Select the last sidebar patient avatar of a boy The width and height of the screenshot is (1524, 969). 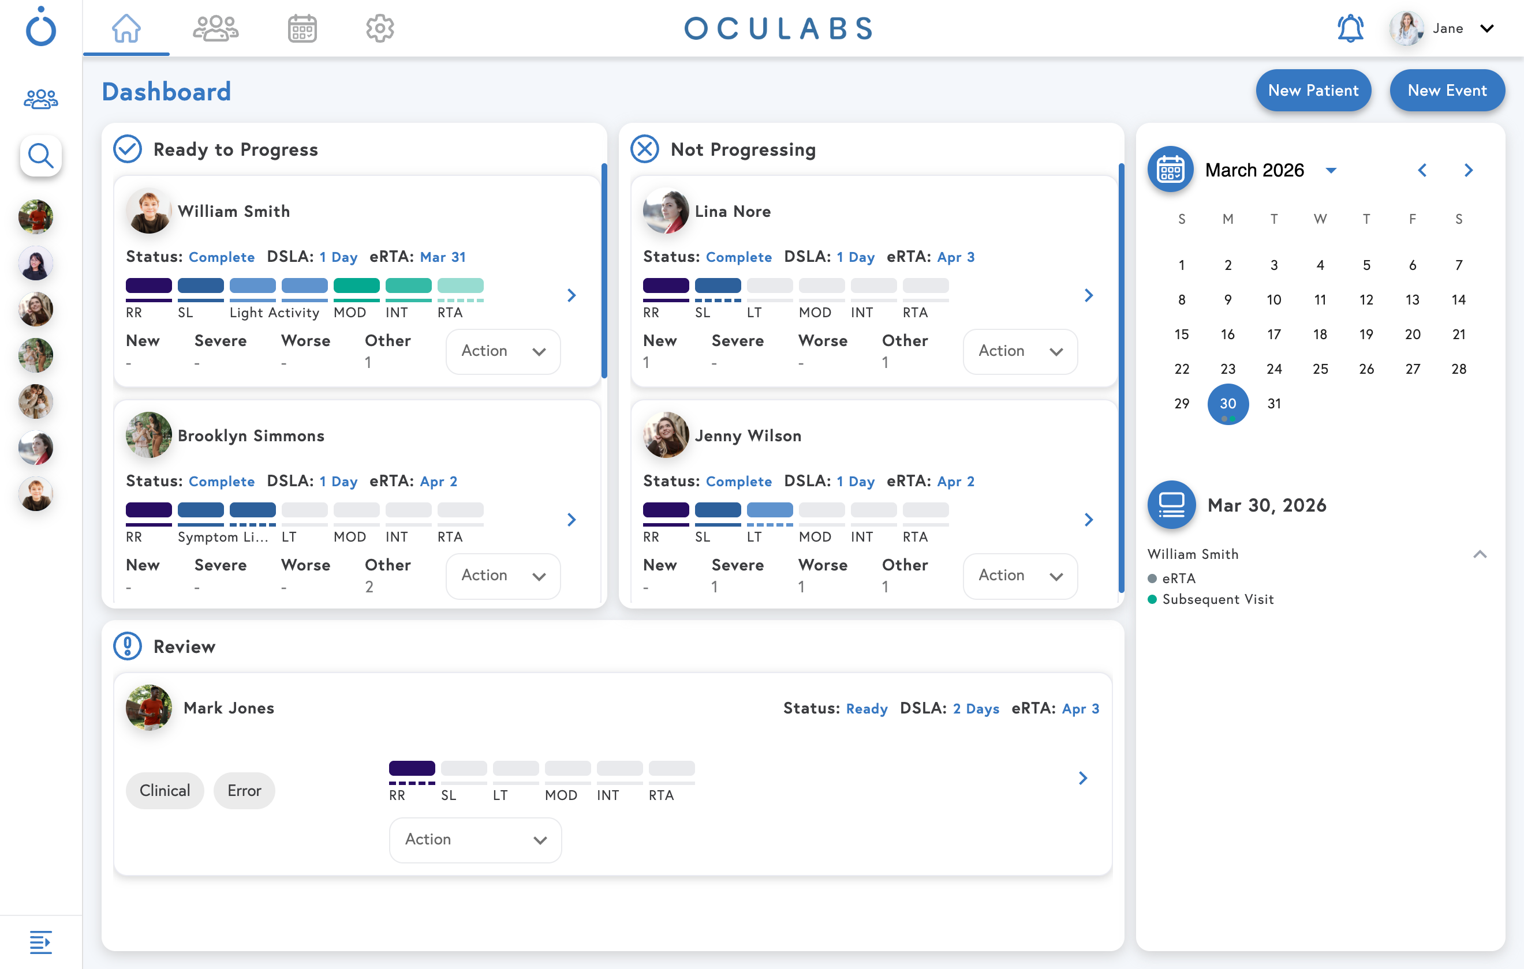[x=36, y=494]
